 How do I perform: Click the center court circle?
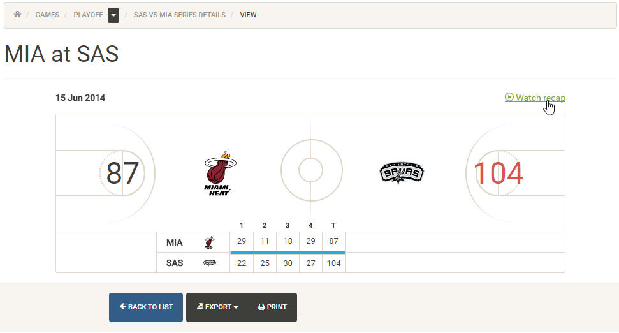pos(310,170)
